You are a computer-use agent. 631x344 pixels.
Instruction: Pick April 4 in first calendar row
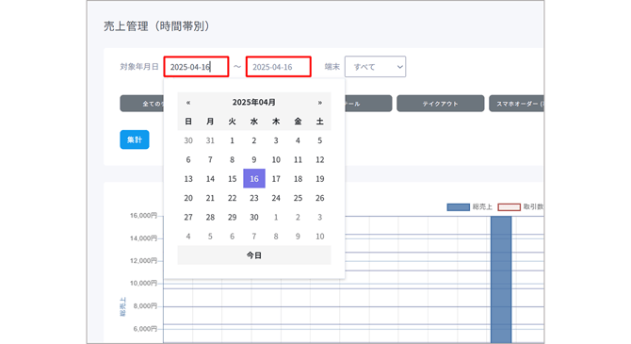click(298, 140)
